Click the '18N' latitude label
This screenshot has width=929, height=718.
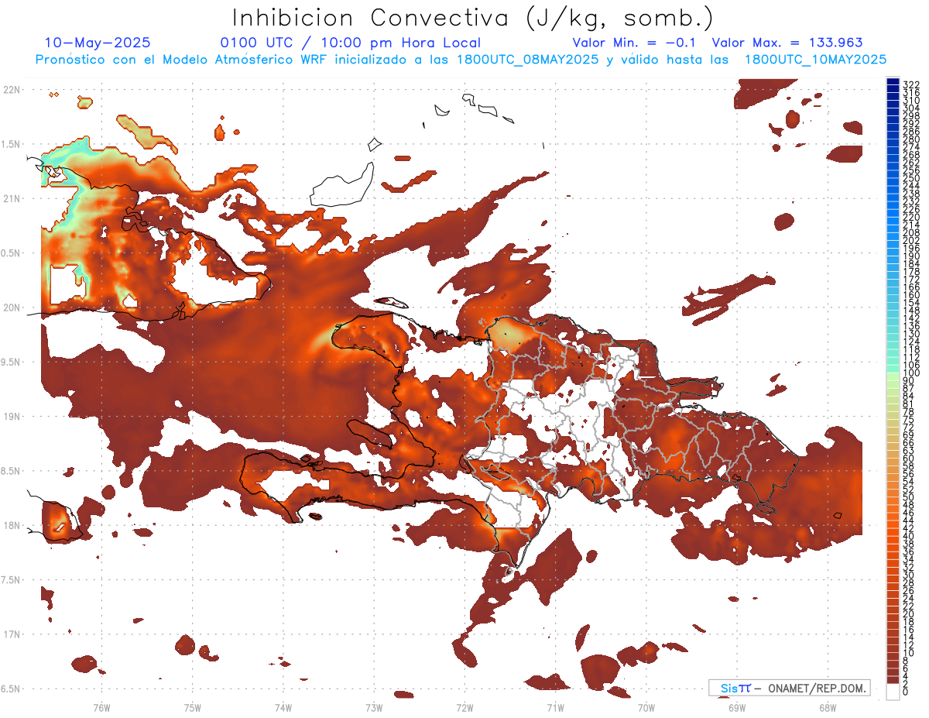click(12, 525)
